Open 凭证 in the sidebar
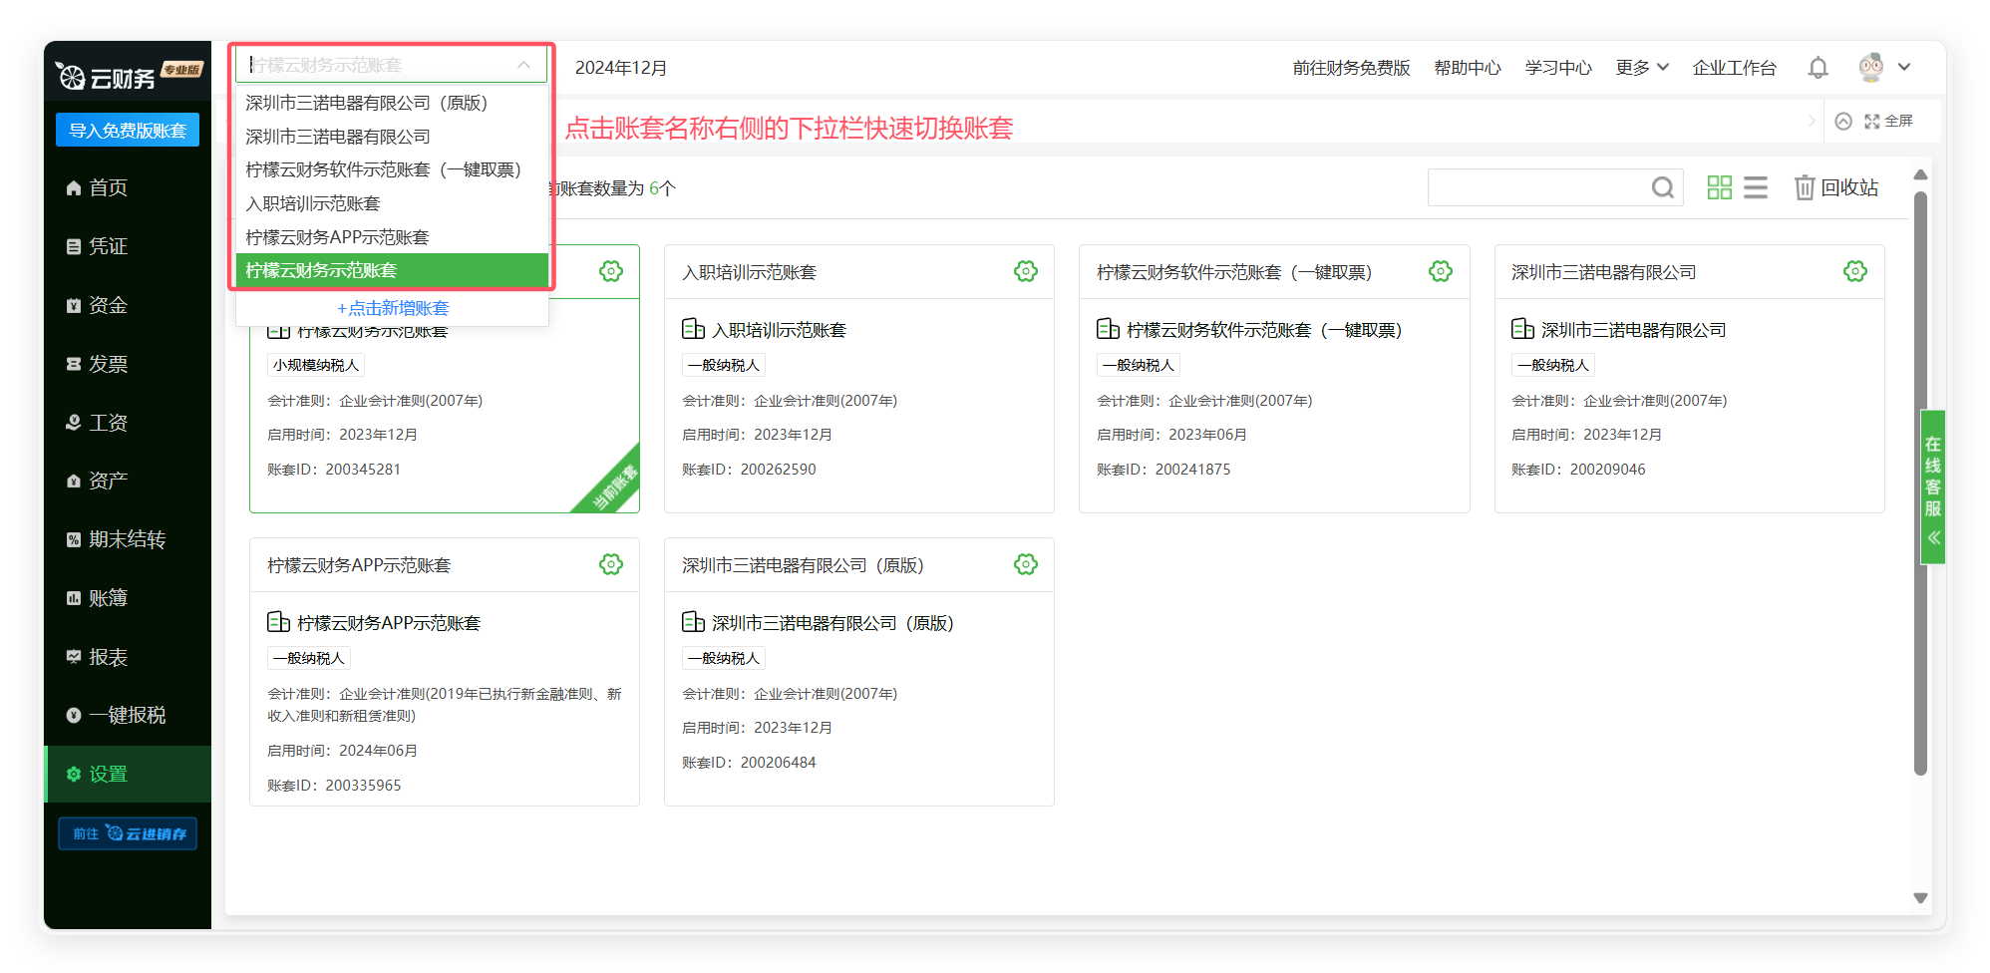 point(108,246)
